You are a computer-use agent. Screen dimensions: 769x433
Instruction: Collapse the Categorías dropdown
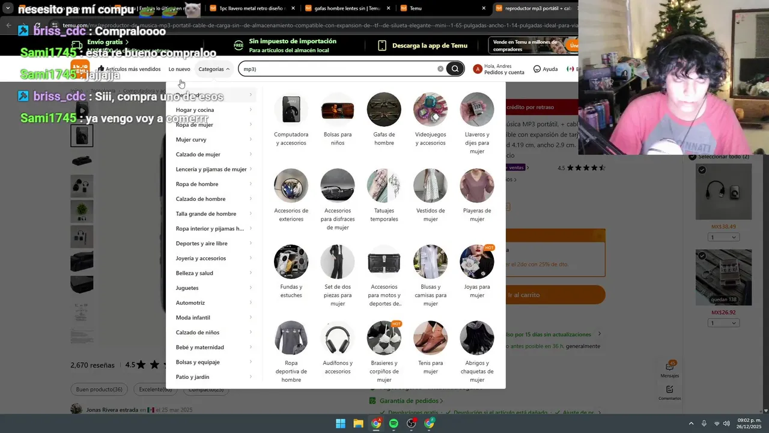(214, 69)
